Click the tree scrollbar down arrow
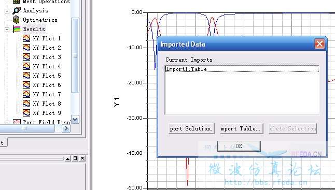Viewport: 335px width, 190px height. tap(75, 120)
